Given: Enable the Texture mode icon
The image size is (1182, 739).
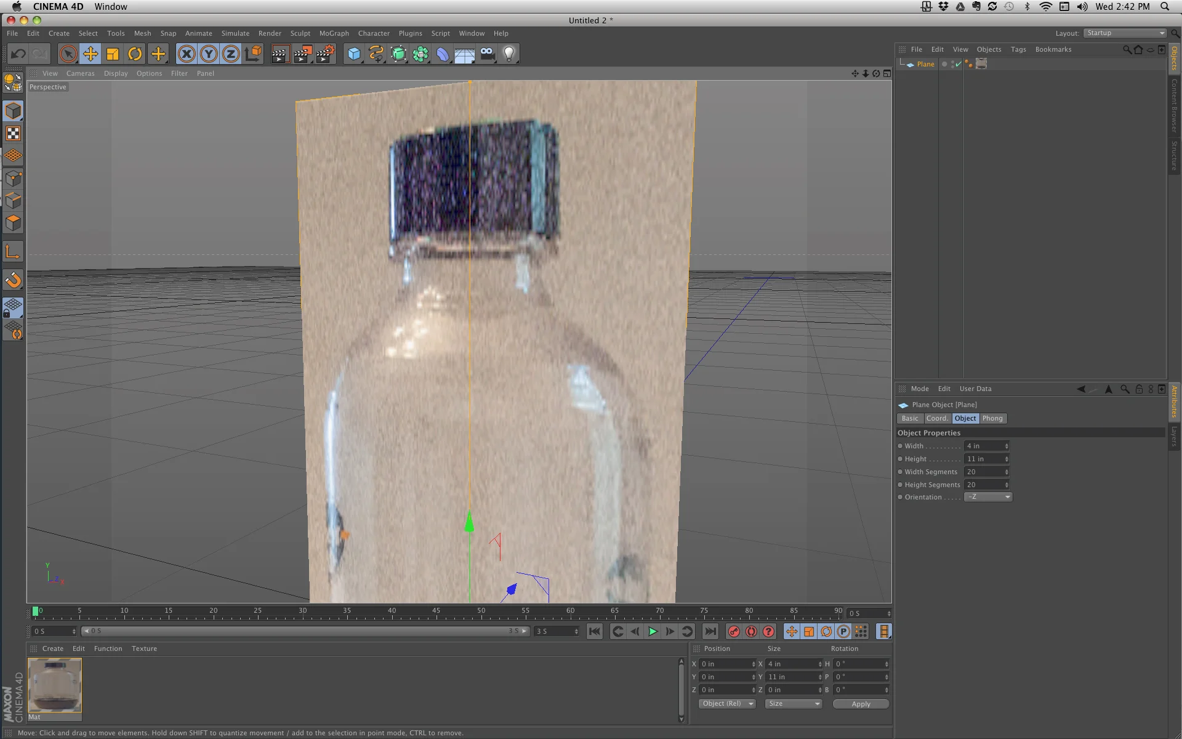Looking at the screenshot, I should (x=13, y=134).
